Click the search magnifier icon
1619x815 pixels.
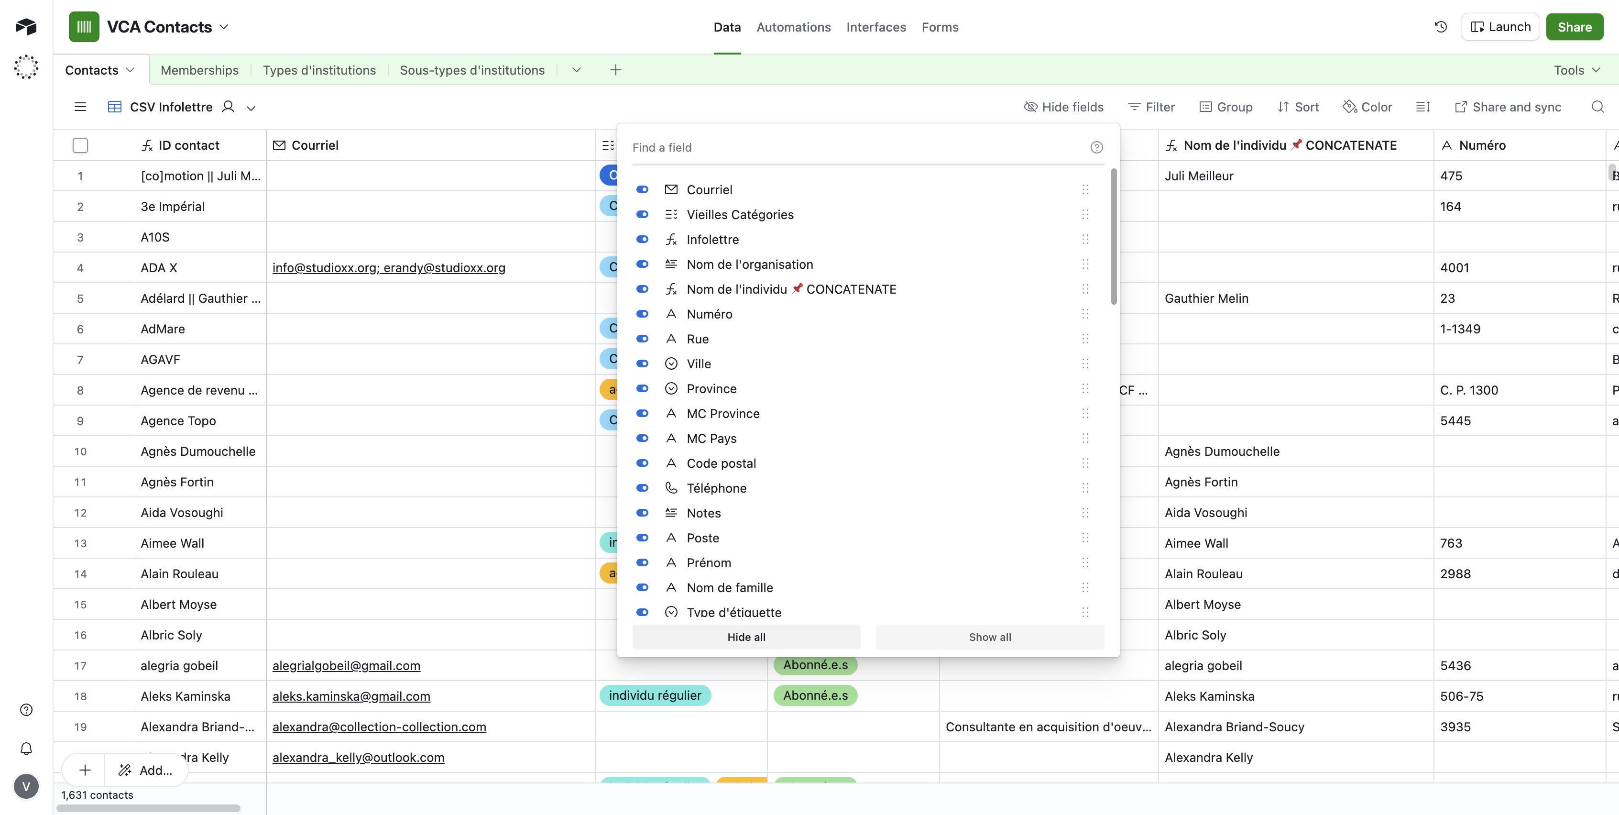[x=1597, y=107]
